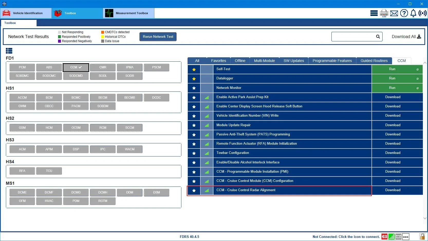Viewport: 428px width, 241px height.
Task: Open the help question mark icon
Action: point(404,13)
